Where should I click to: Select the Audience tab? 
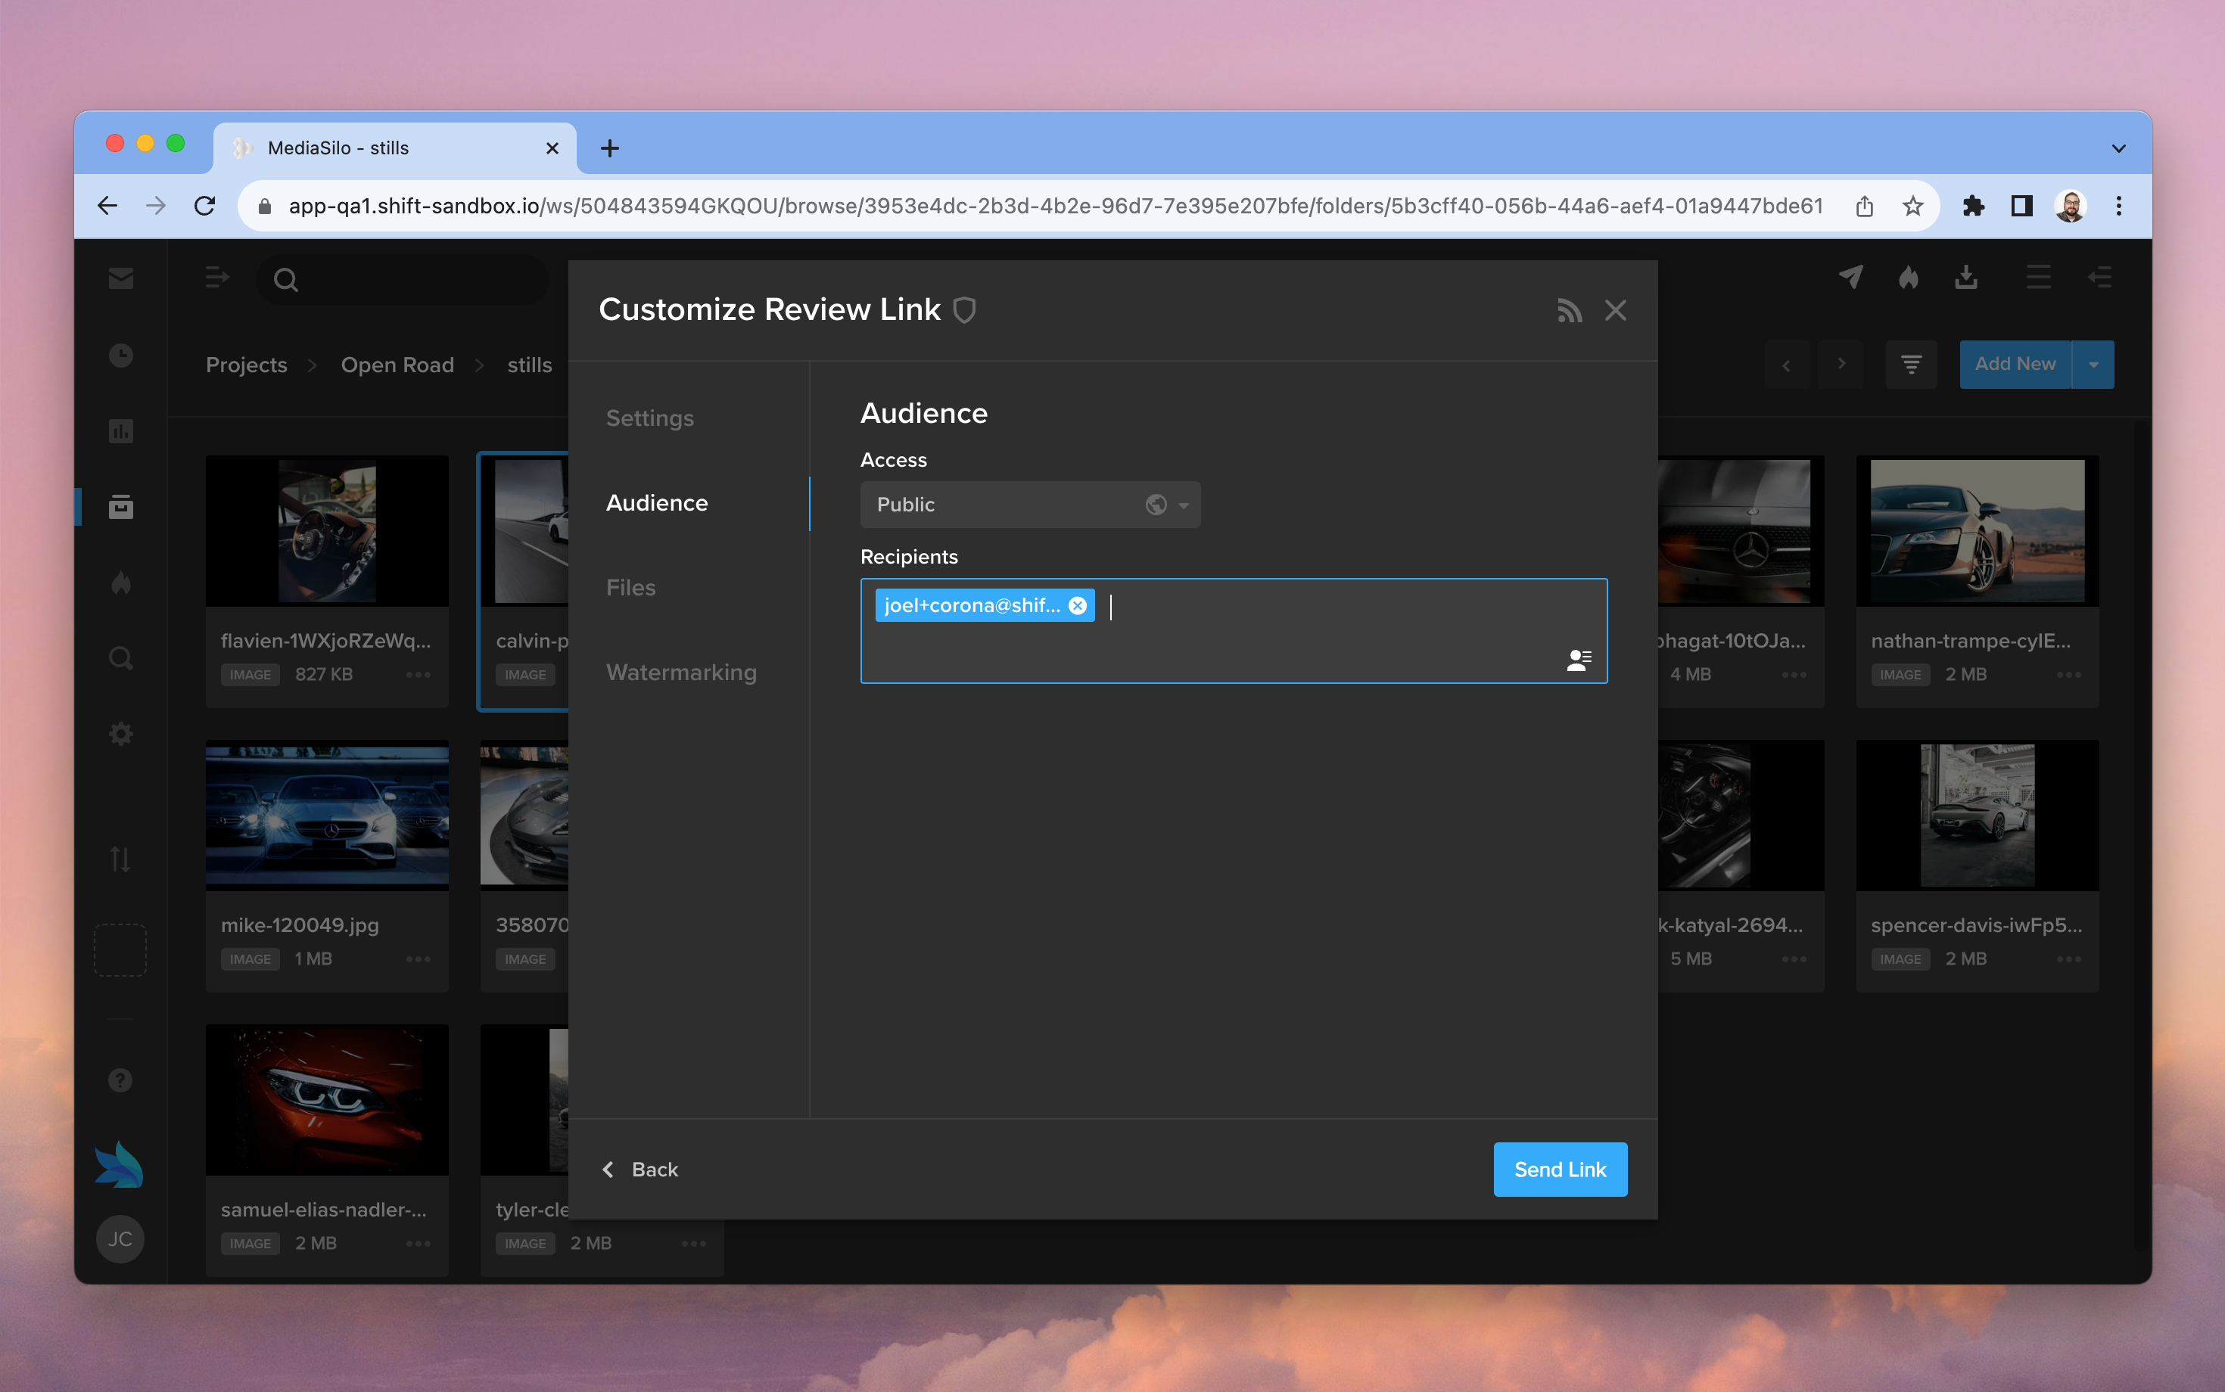click(x=657, y=502)
